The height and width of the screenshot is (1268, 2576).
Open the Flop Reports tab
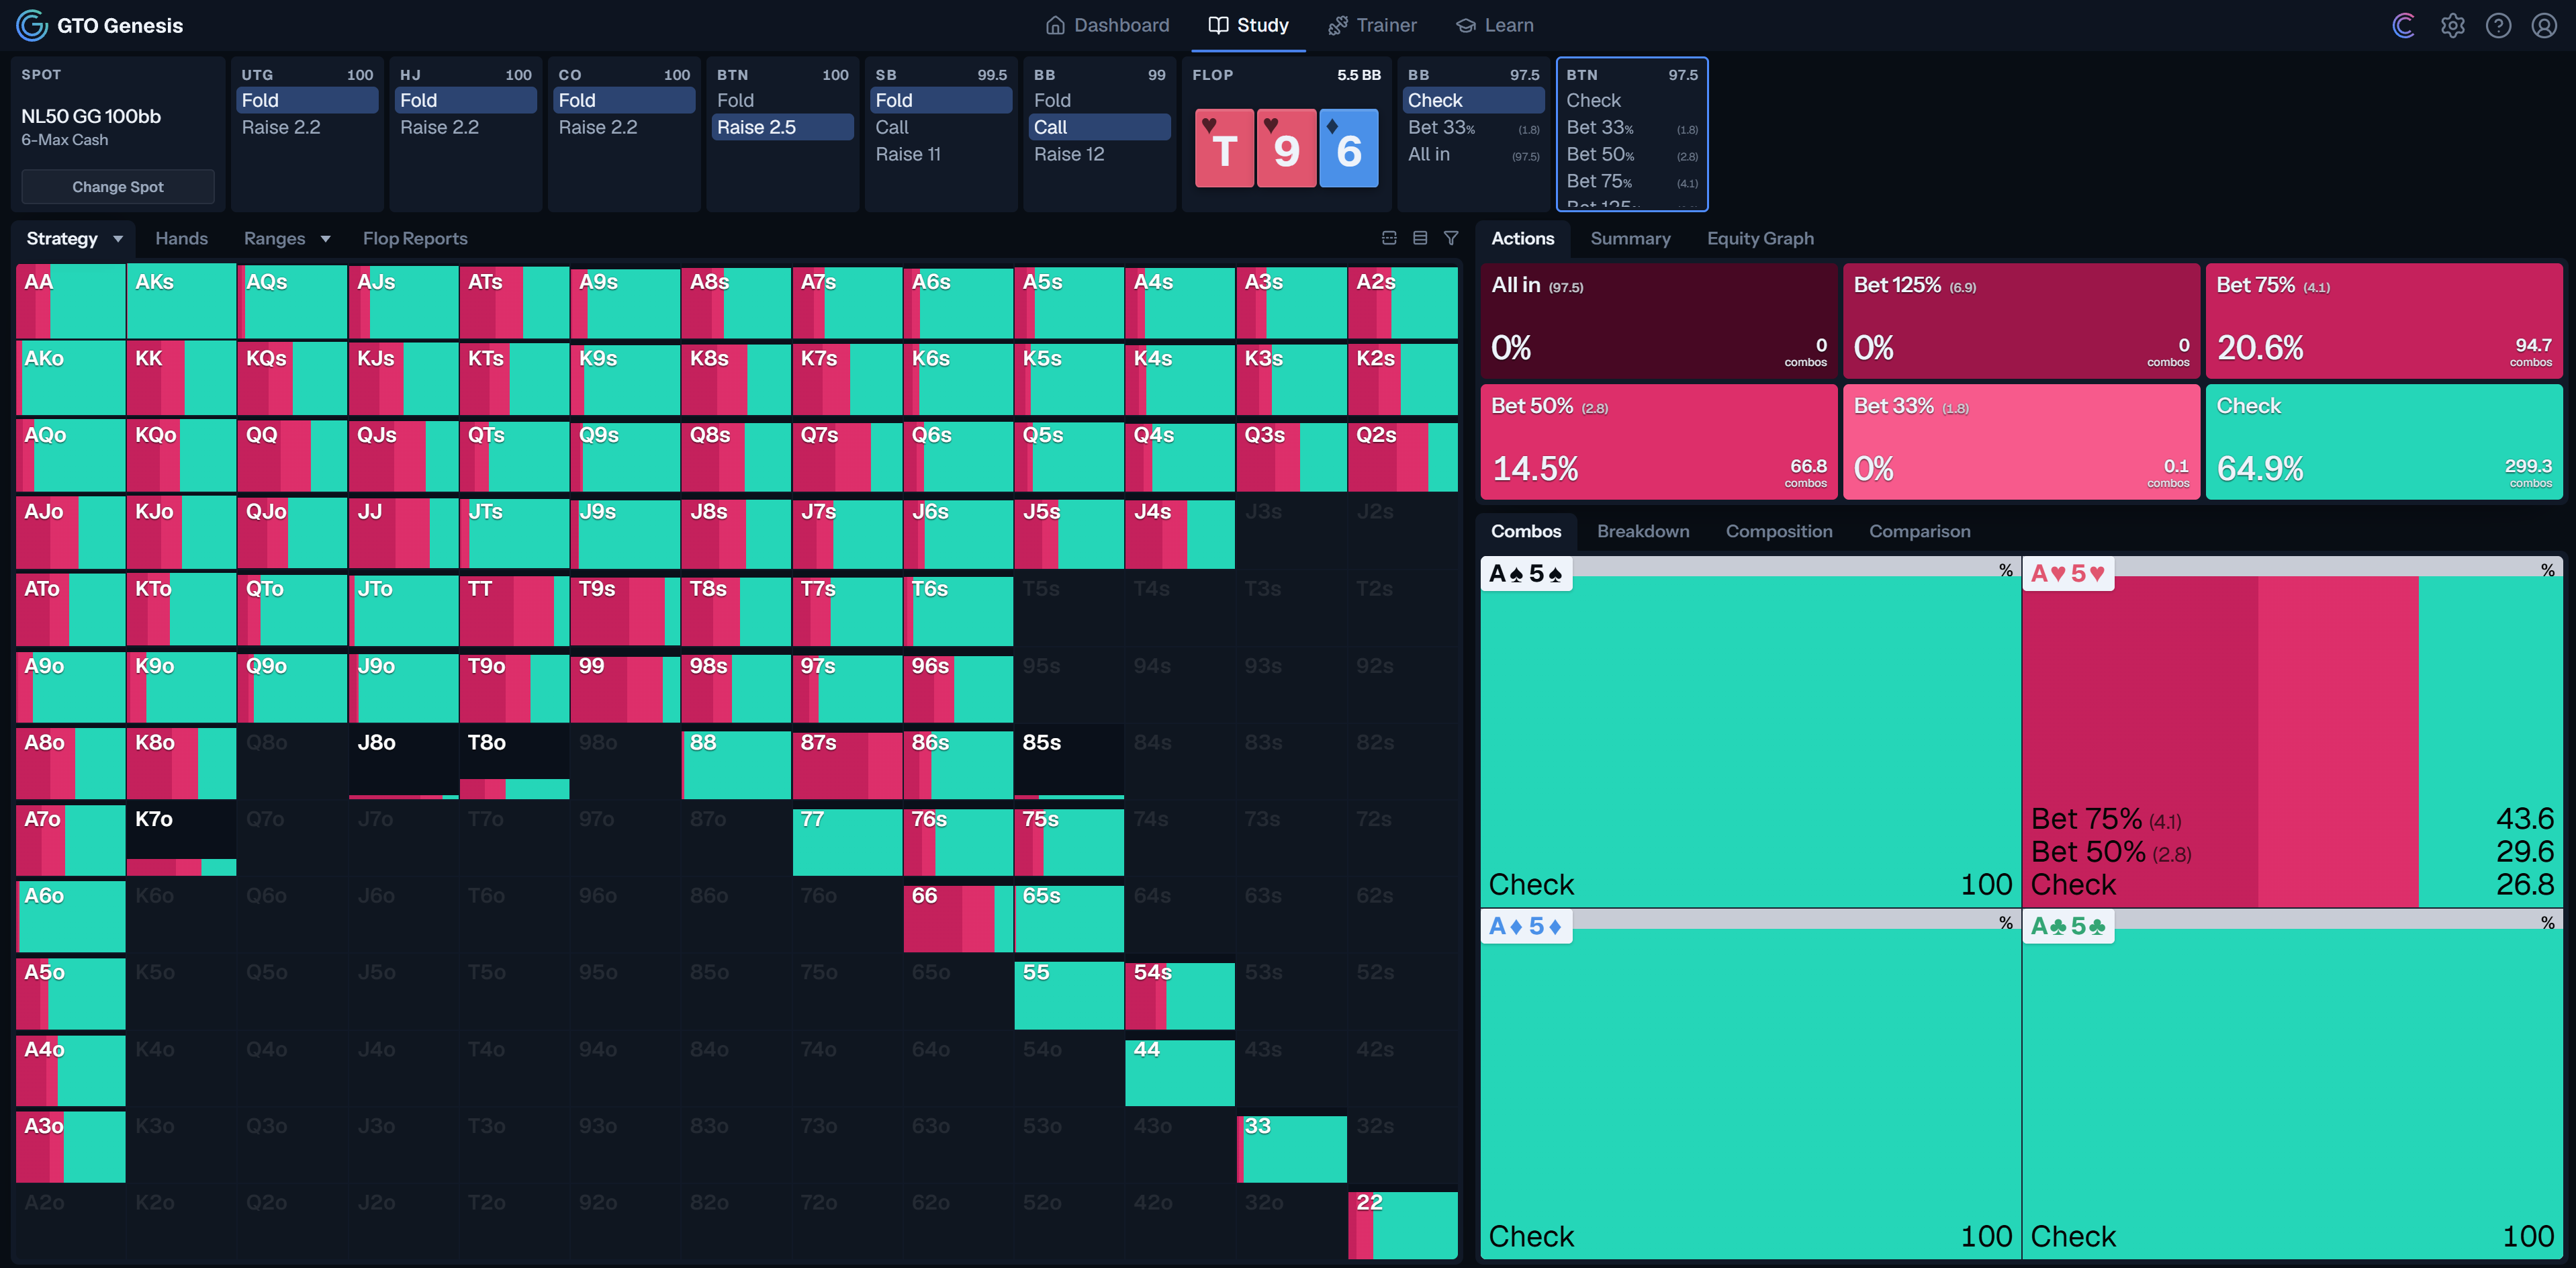click(415, 239)
